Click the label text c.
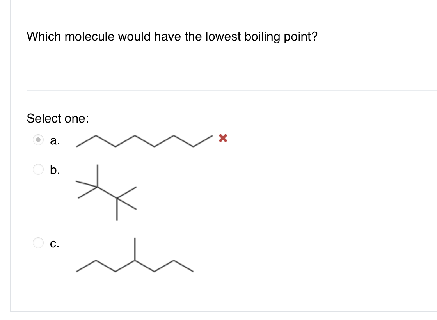 55,245
